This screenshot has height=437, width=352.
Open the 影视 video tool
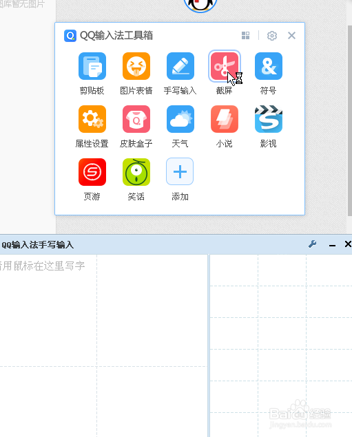pyautogui.click(x=269, y=119)
